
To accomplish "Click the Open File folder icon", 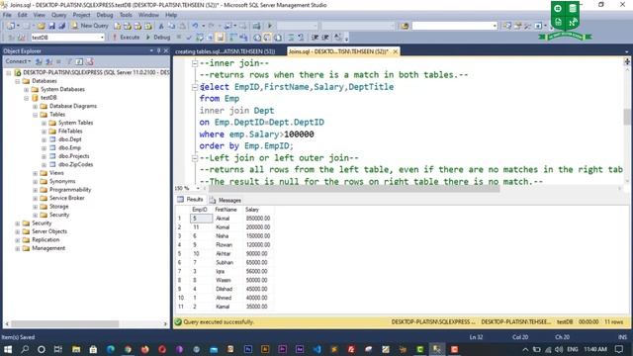I will 42,26.
